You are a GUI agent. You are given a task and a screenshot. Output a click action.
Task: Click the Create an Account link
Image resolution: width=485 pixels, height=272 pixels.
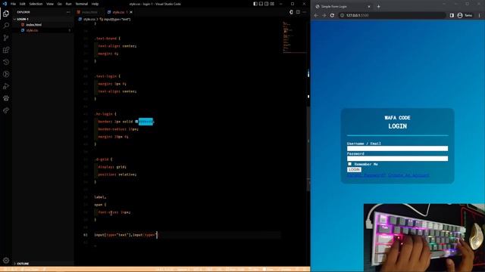pyautogui.click(x=408, y=175)
